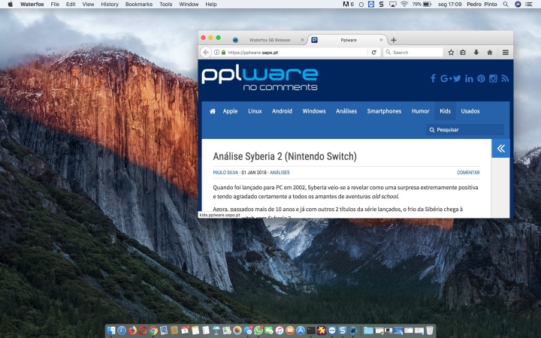Click the Pinterest icon in header
The width and height of the screenshot is (541, 338).
point(481,79)
